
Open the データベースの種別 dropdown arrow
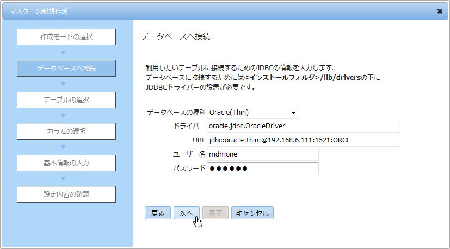[293, 113]
